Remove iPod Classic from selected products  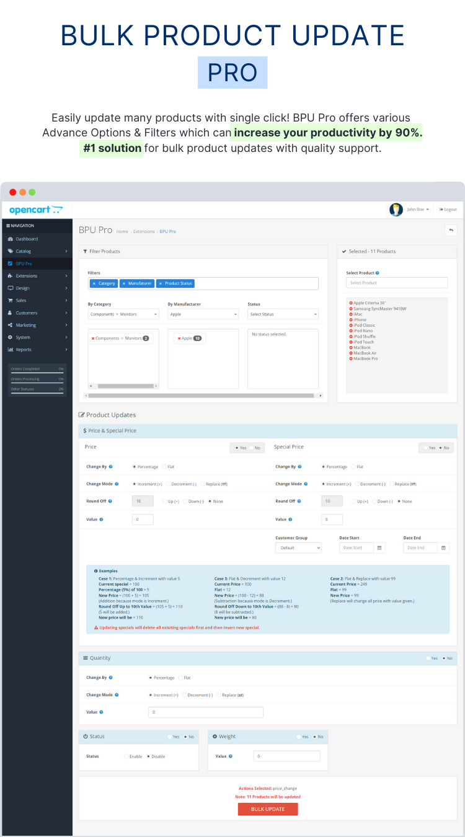pyautogui.click(x=351, y=325)
